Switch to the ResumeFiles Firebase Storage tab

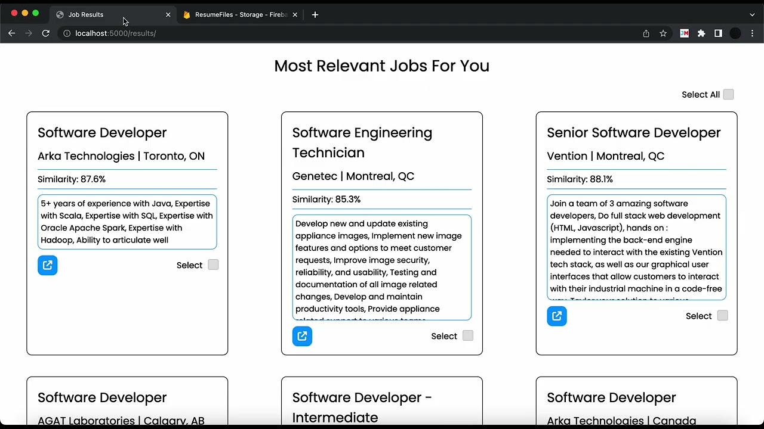click(239, 14)
